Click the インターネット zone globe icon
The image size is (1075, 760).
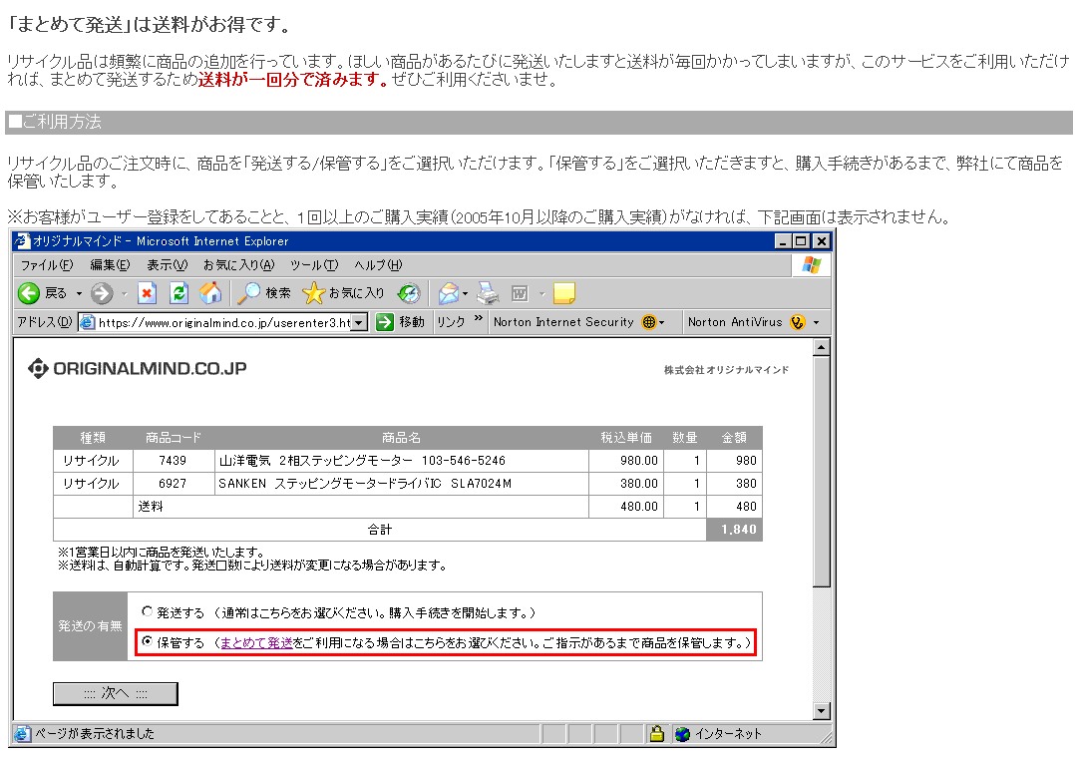pyautogui.click(x=681, y=734)
